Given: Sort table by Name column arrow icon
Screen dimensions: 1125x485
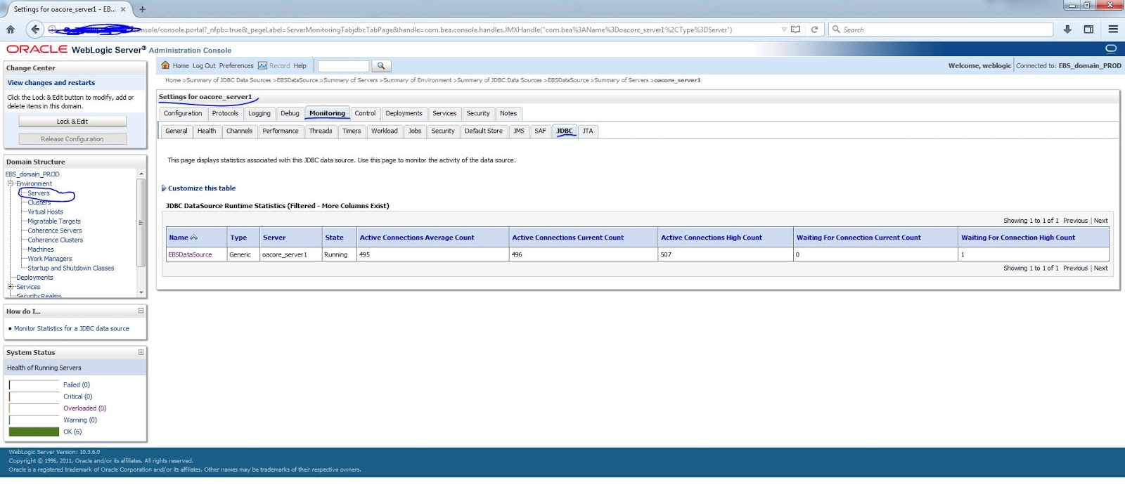Looking at the screenshot, I should [194, 238].
